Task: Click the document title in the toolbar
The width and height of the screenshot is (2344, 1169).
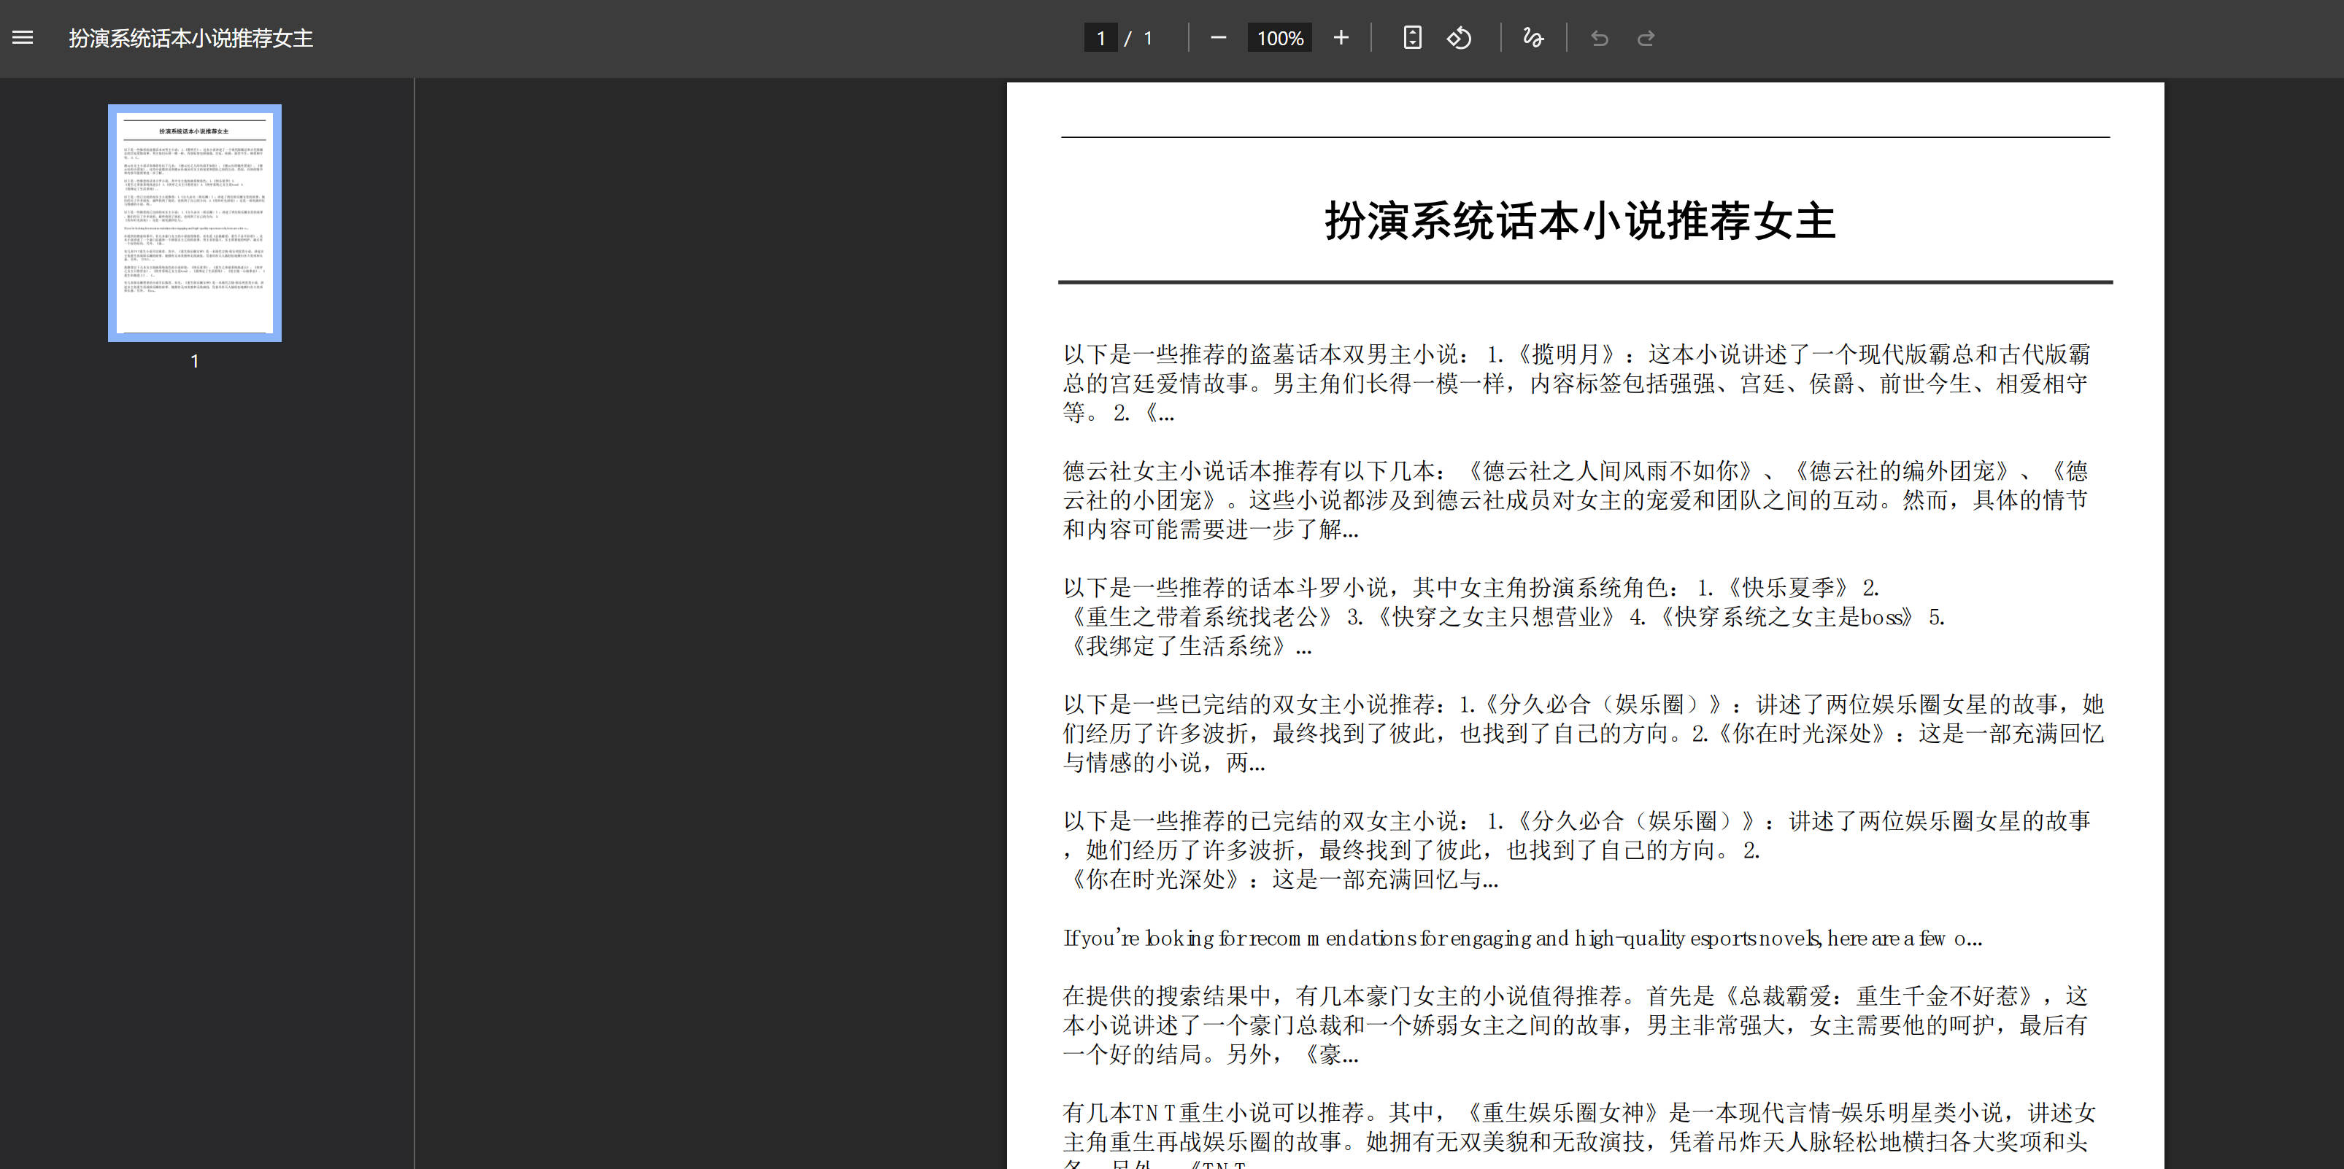Action: [190, 37]
